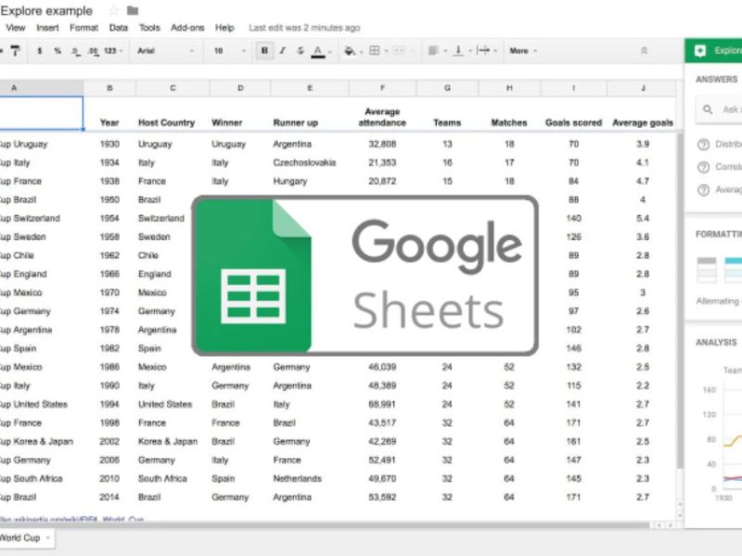Click the 'Czechoslovakia' runner up cell
Viewport: 742px width, 556px height.
(x=310, y=163)
